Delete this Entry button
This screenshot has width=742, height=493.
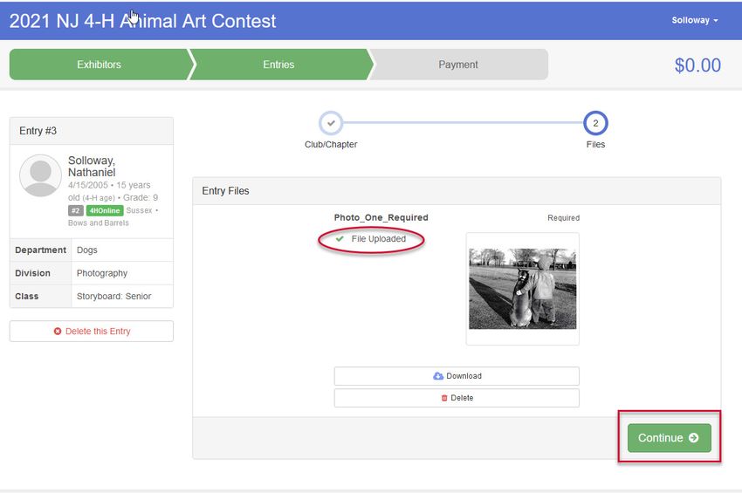click(92, 332)
